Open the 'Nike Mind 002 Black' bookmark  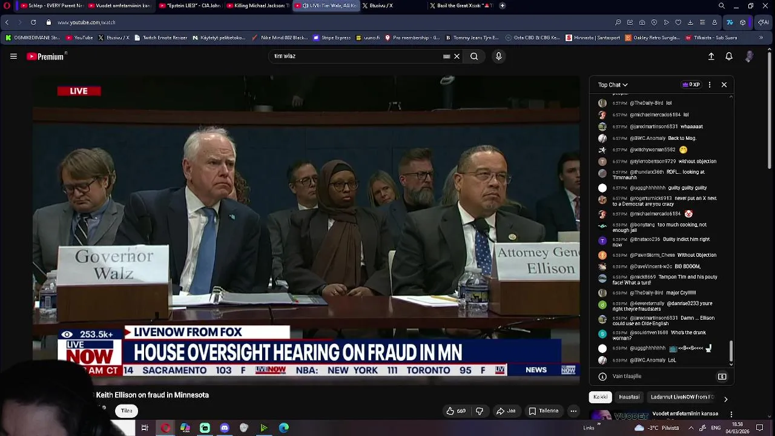280,38
